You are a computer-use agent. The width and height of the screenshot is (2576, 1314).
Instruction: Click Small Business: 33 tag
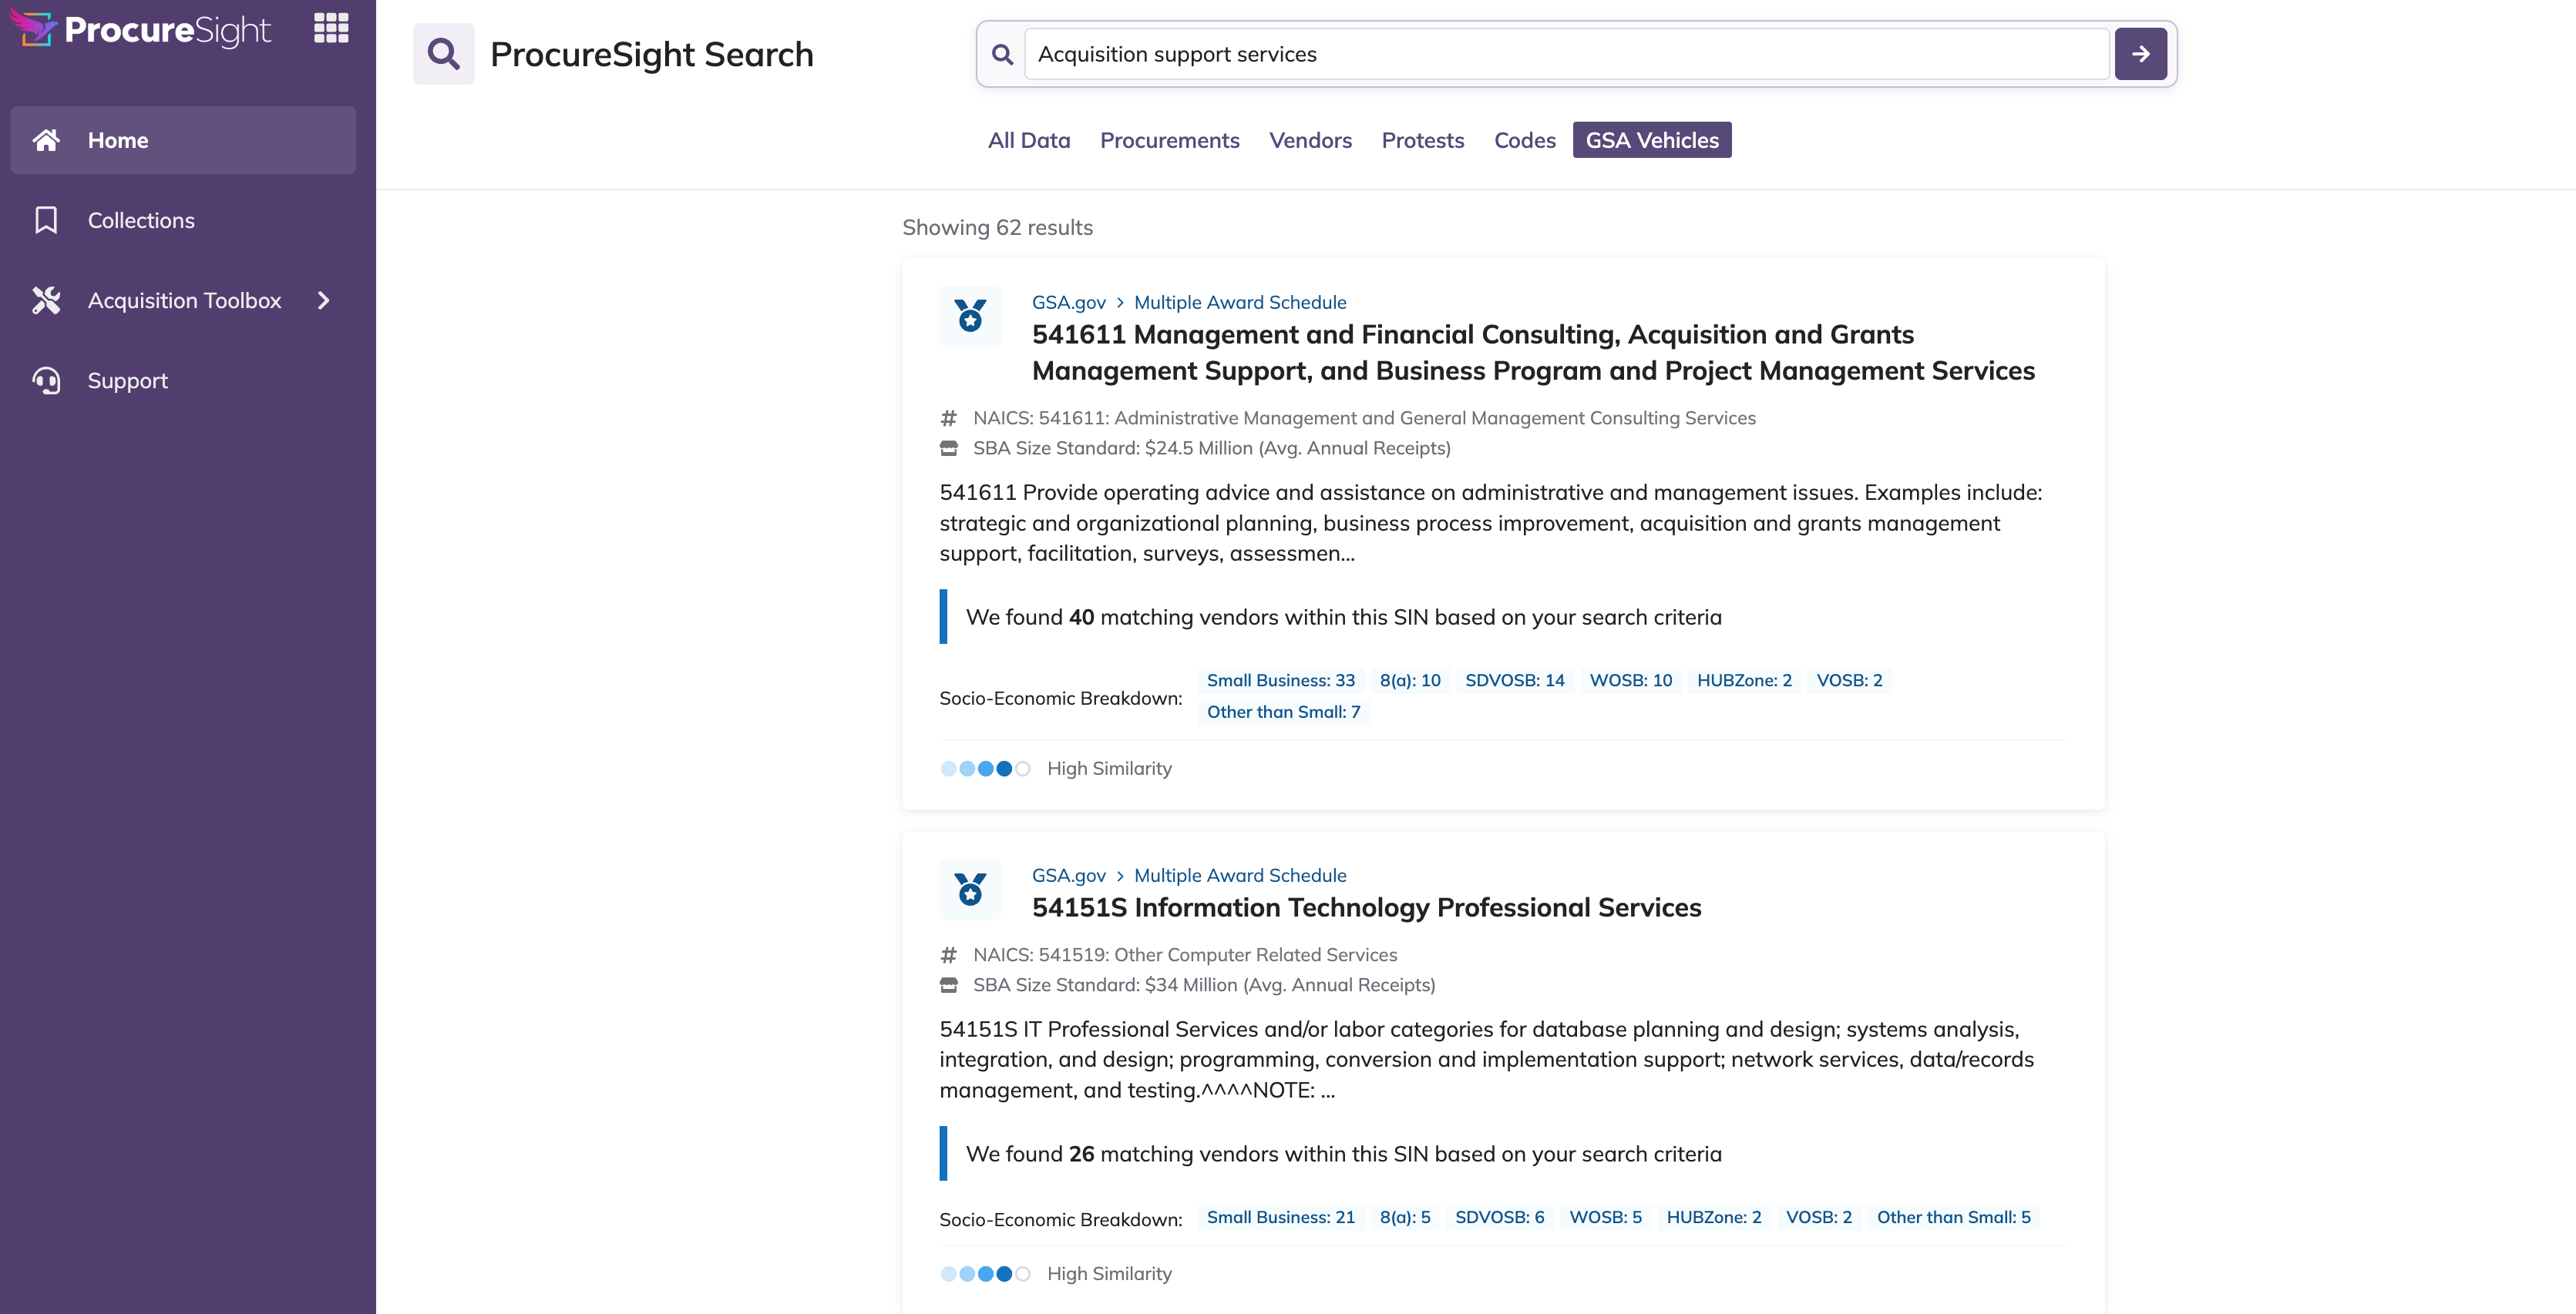click(1280, 680)
